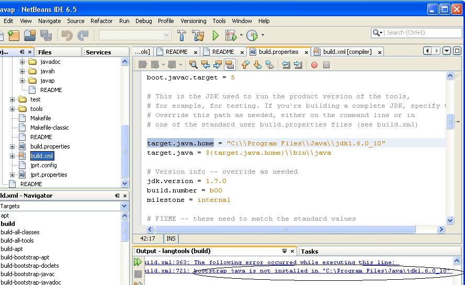
Task: Click the Find Selection magnifier icon
Action: [194, 65]
